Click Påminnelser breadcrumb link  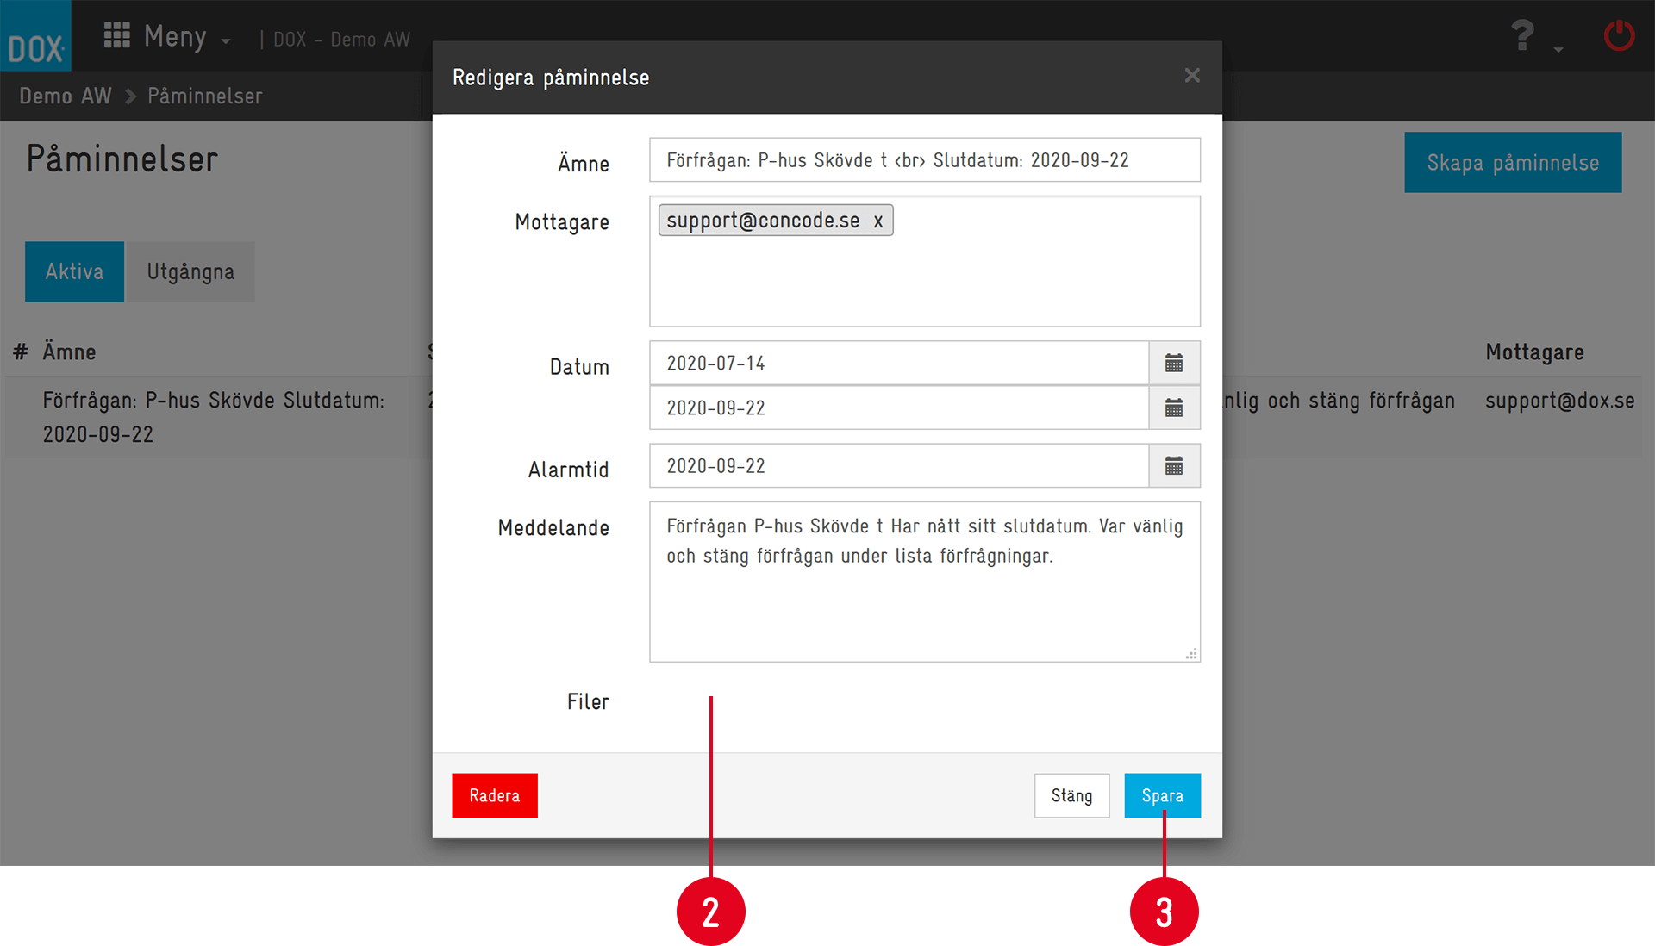coord(205,96)
